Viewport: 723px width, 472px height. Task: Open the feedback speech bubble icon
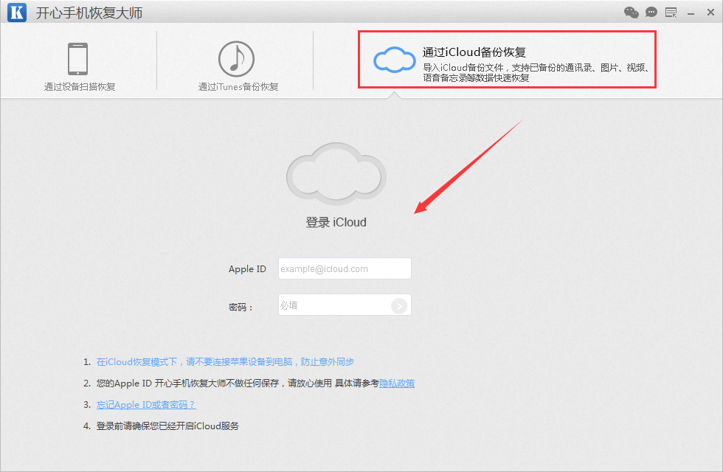651,13
